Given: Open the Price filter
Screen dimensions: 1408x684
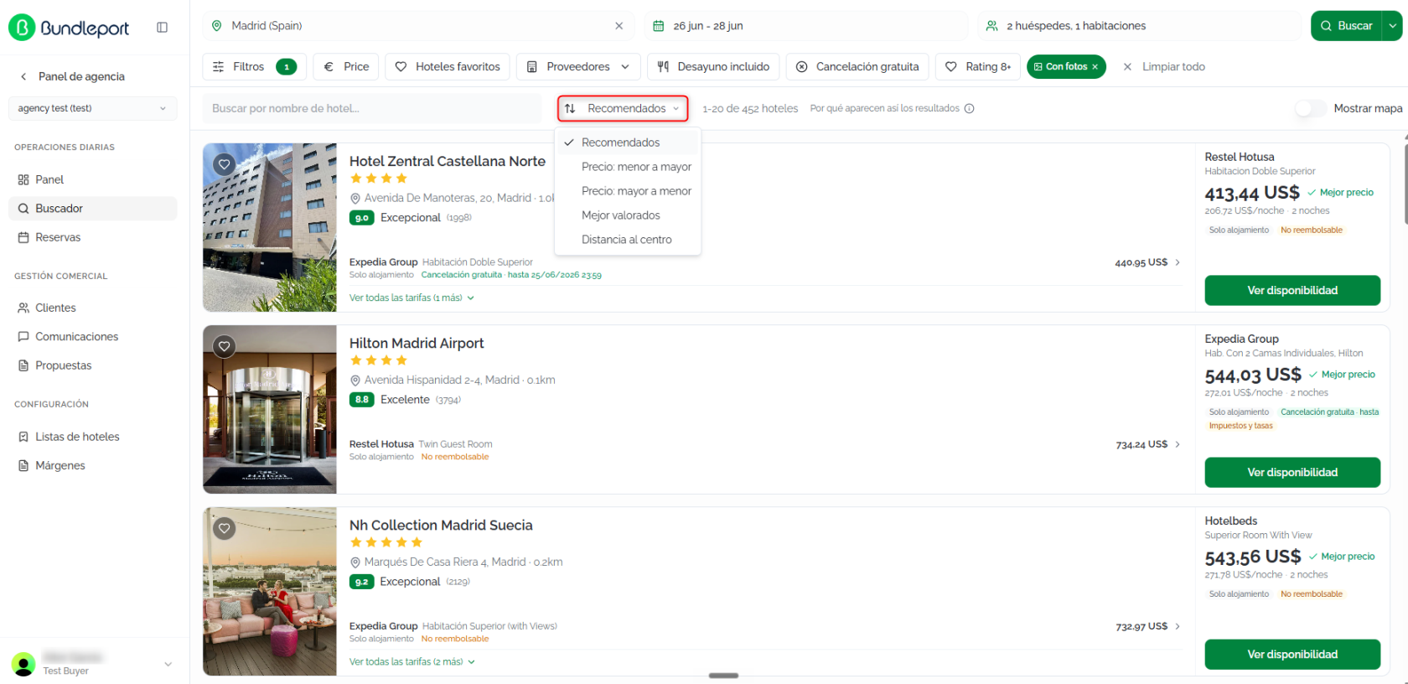Looking at the screenshot, I should tap(346, 67).
